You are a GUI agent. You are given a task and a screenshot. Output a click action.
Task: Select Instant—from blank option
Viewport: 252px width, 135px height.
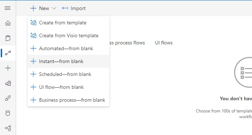[68, 61]
